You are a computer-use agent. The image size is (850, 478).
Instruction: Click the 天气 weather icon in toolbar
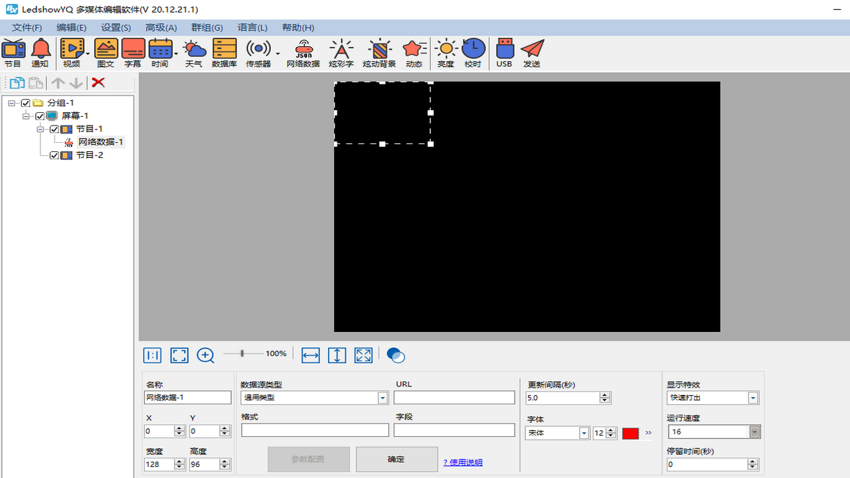pyautogui.click(x=194, y=53)
